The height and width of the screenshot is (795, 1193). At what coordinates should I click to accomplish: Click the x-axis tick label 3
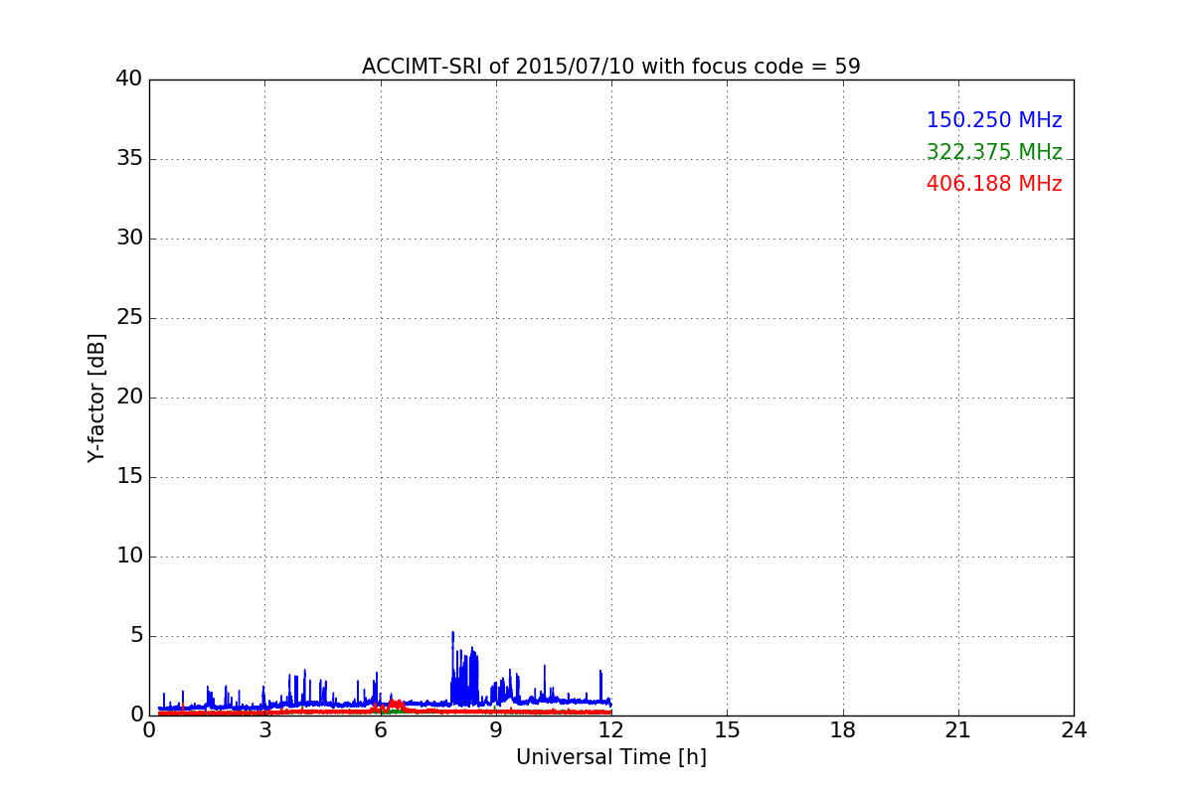tap(264, 730)
